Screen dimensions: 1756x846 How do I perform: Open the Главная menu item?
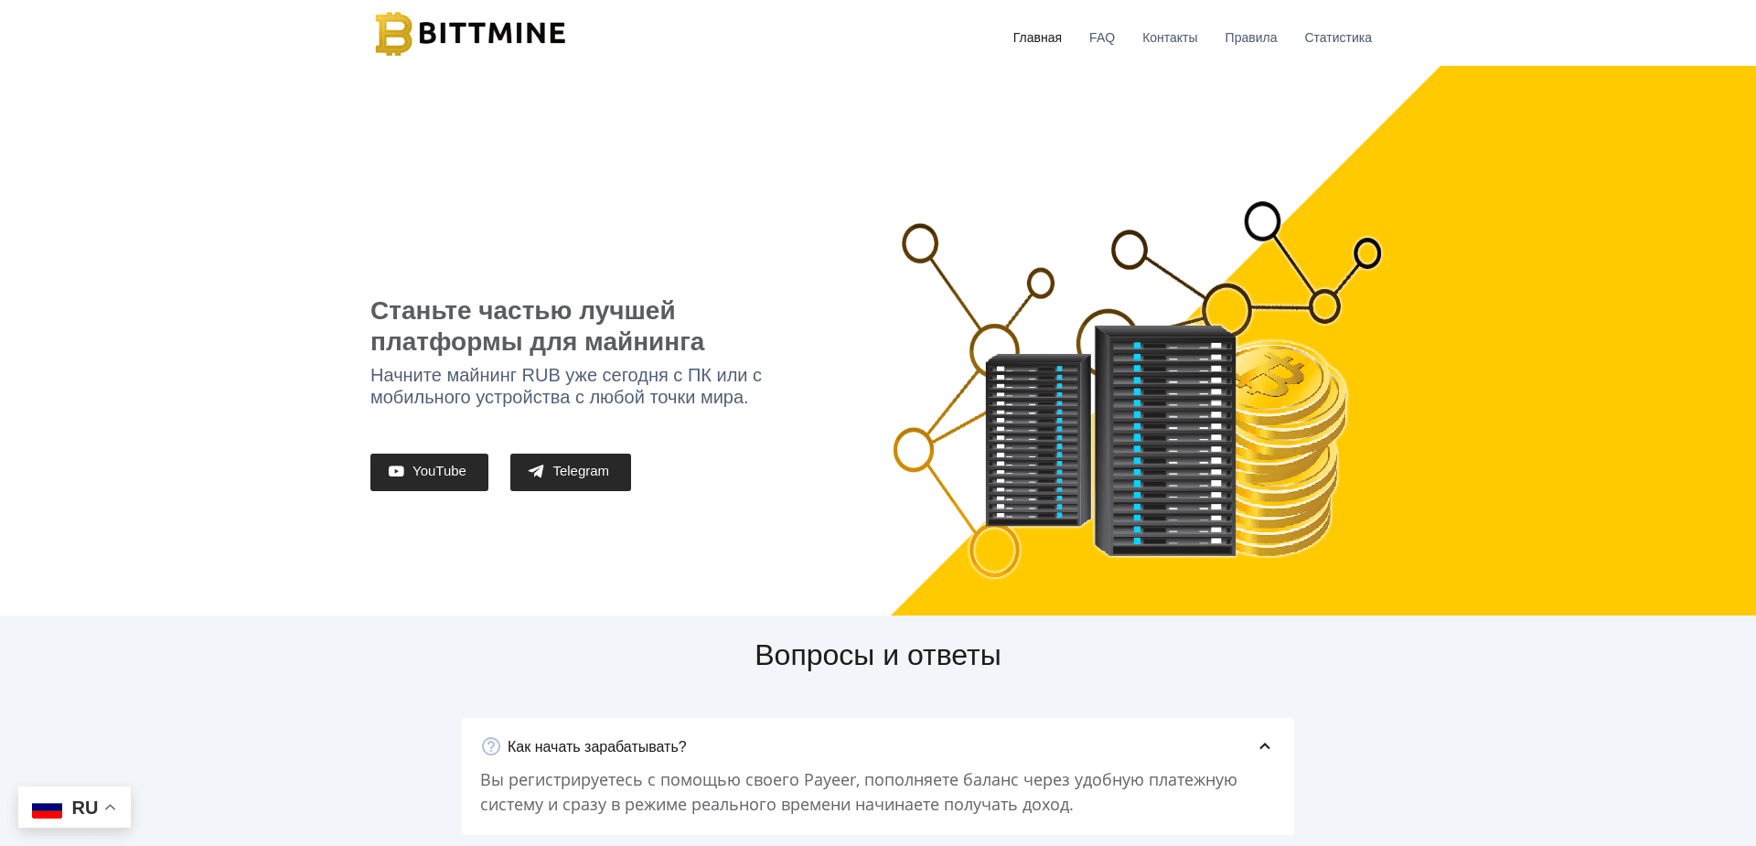pyautogui.click(x=1036, y=37)
